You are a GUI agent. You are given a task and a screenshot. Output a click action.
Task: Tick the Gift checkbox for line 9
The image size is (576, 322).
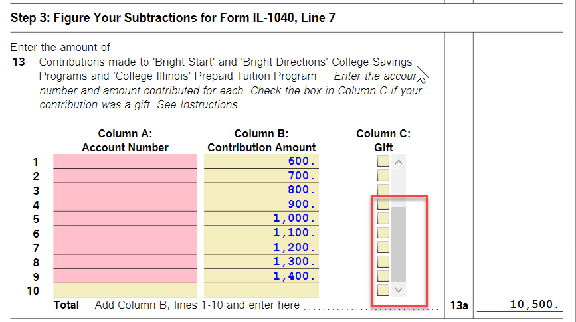pyautogui.click(x=383, y=276)
